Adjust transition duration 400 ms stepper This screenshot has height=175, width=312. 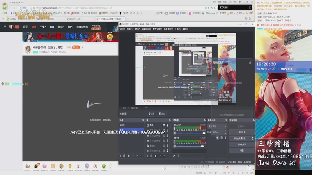pyautogui.click(x=225, y=132)
